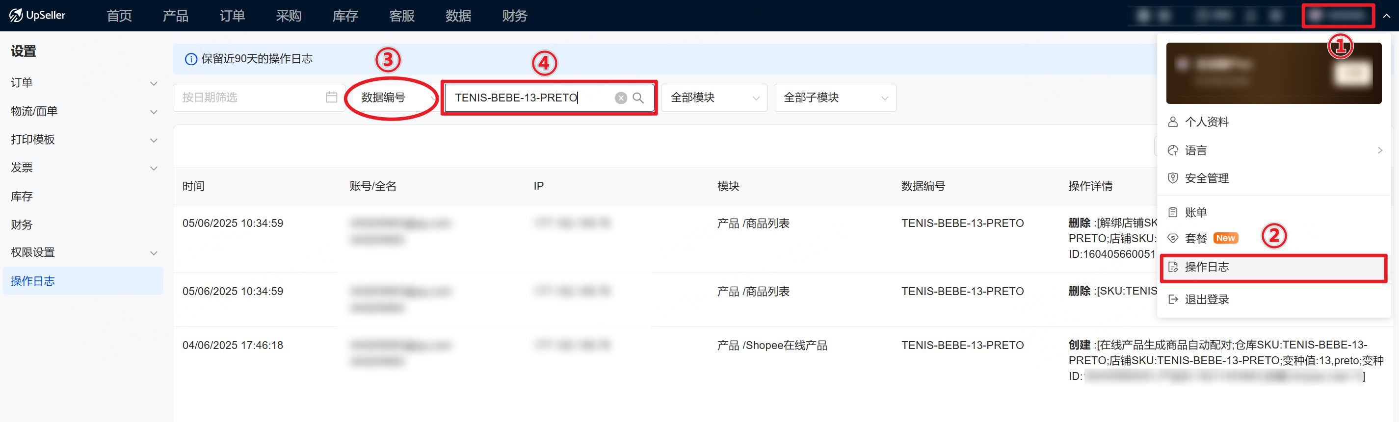Open the 数据 data menu
Viewport: 1399px width, 422px height.
point(458,16)
